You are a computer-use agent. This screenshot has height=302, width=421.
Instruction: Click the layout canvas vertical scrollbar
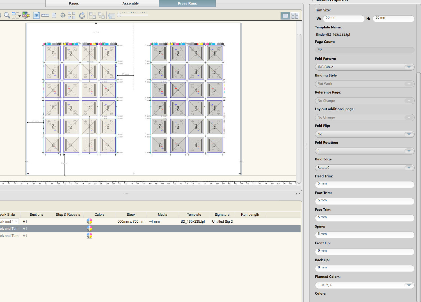[299, 108]
